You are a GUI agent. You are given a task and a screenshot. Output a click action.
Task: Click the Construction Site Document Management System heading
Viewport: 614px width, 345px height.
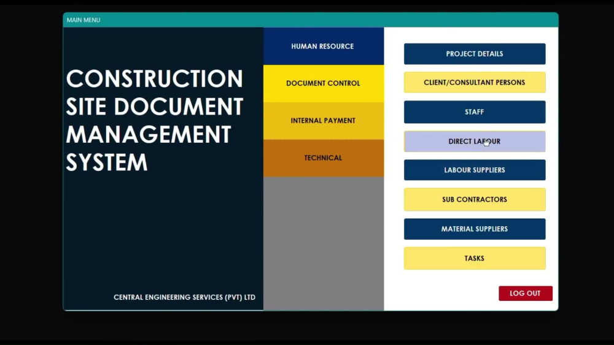click(155, 120)
